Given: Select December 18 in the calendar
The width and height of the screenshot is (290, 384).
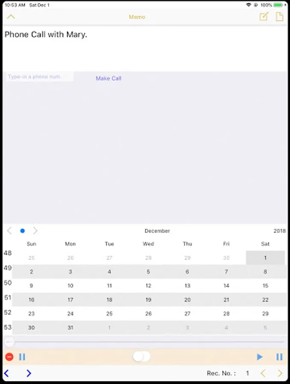Looking at the screenshot, I should pos(109,300).
